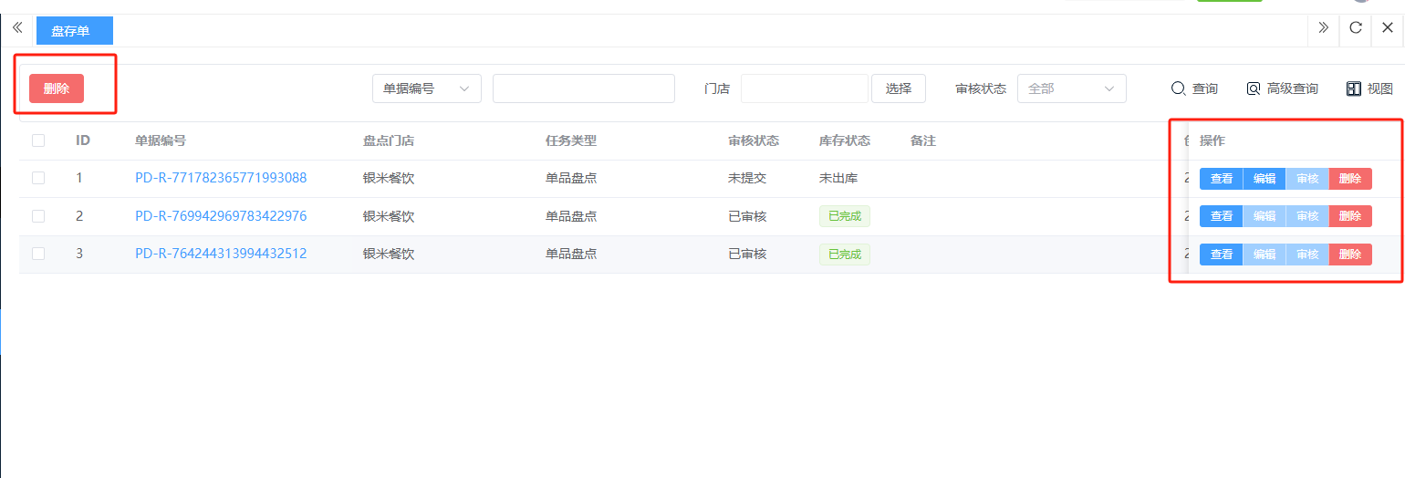Image resolution: width=1405 pixels, height=478 pixels.
Task: Open document link PD-R-771782365771993088
Action: point(221,178)
